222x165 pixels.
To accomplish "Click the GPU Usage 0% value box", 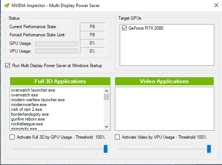I will [93, 43].
